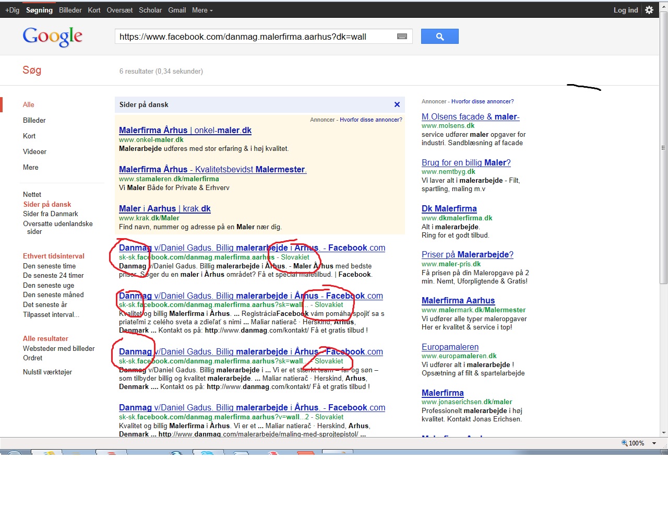The height and width of the screenshot is (518, 668).
Task: Open Kort in the top navigation bar
Action: click(94, 10)
